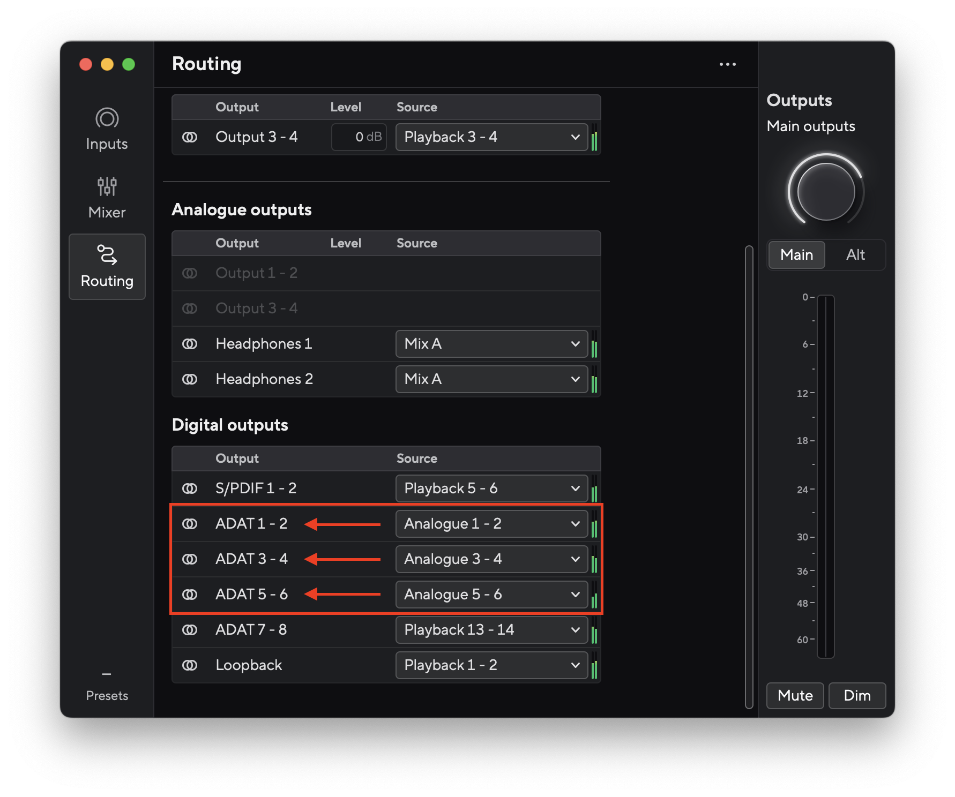Click the ADAT 1 - 2 output label
This screenshot has height=797, width=955.
[251, 524]
